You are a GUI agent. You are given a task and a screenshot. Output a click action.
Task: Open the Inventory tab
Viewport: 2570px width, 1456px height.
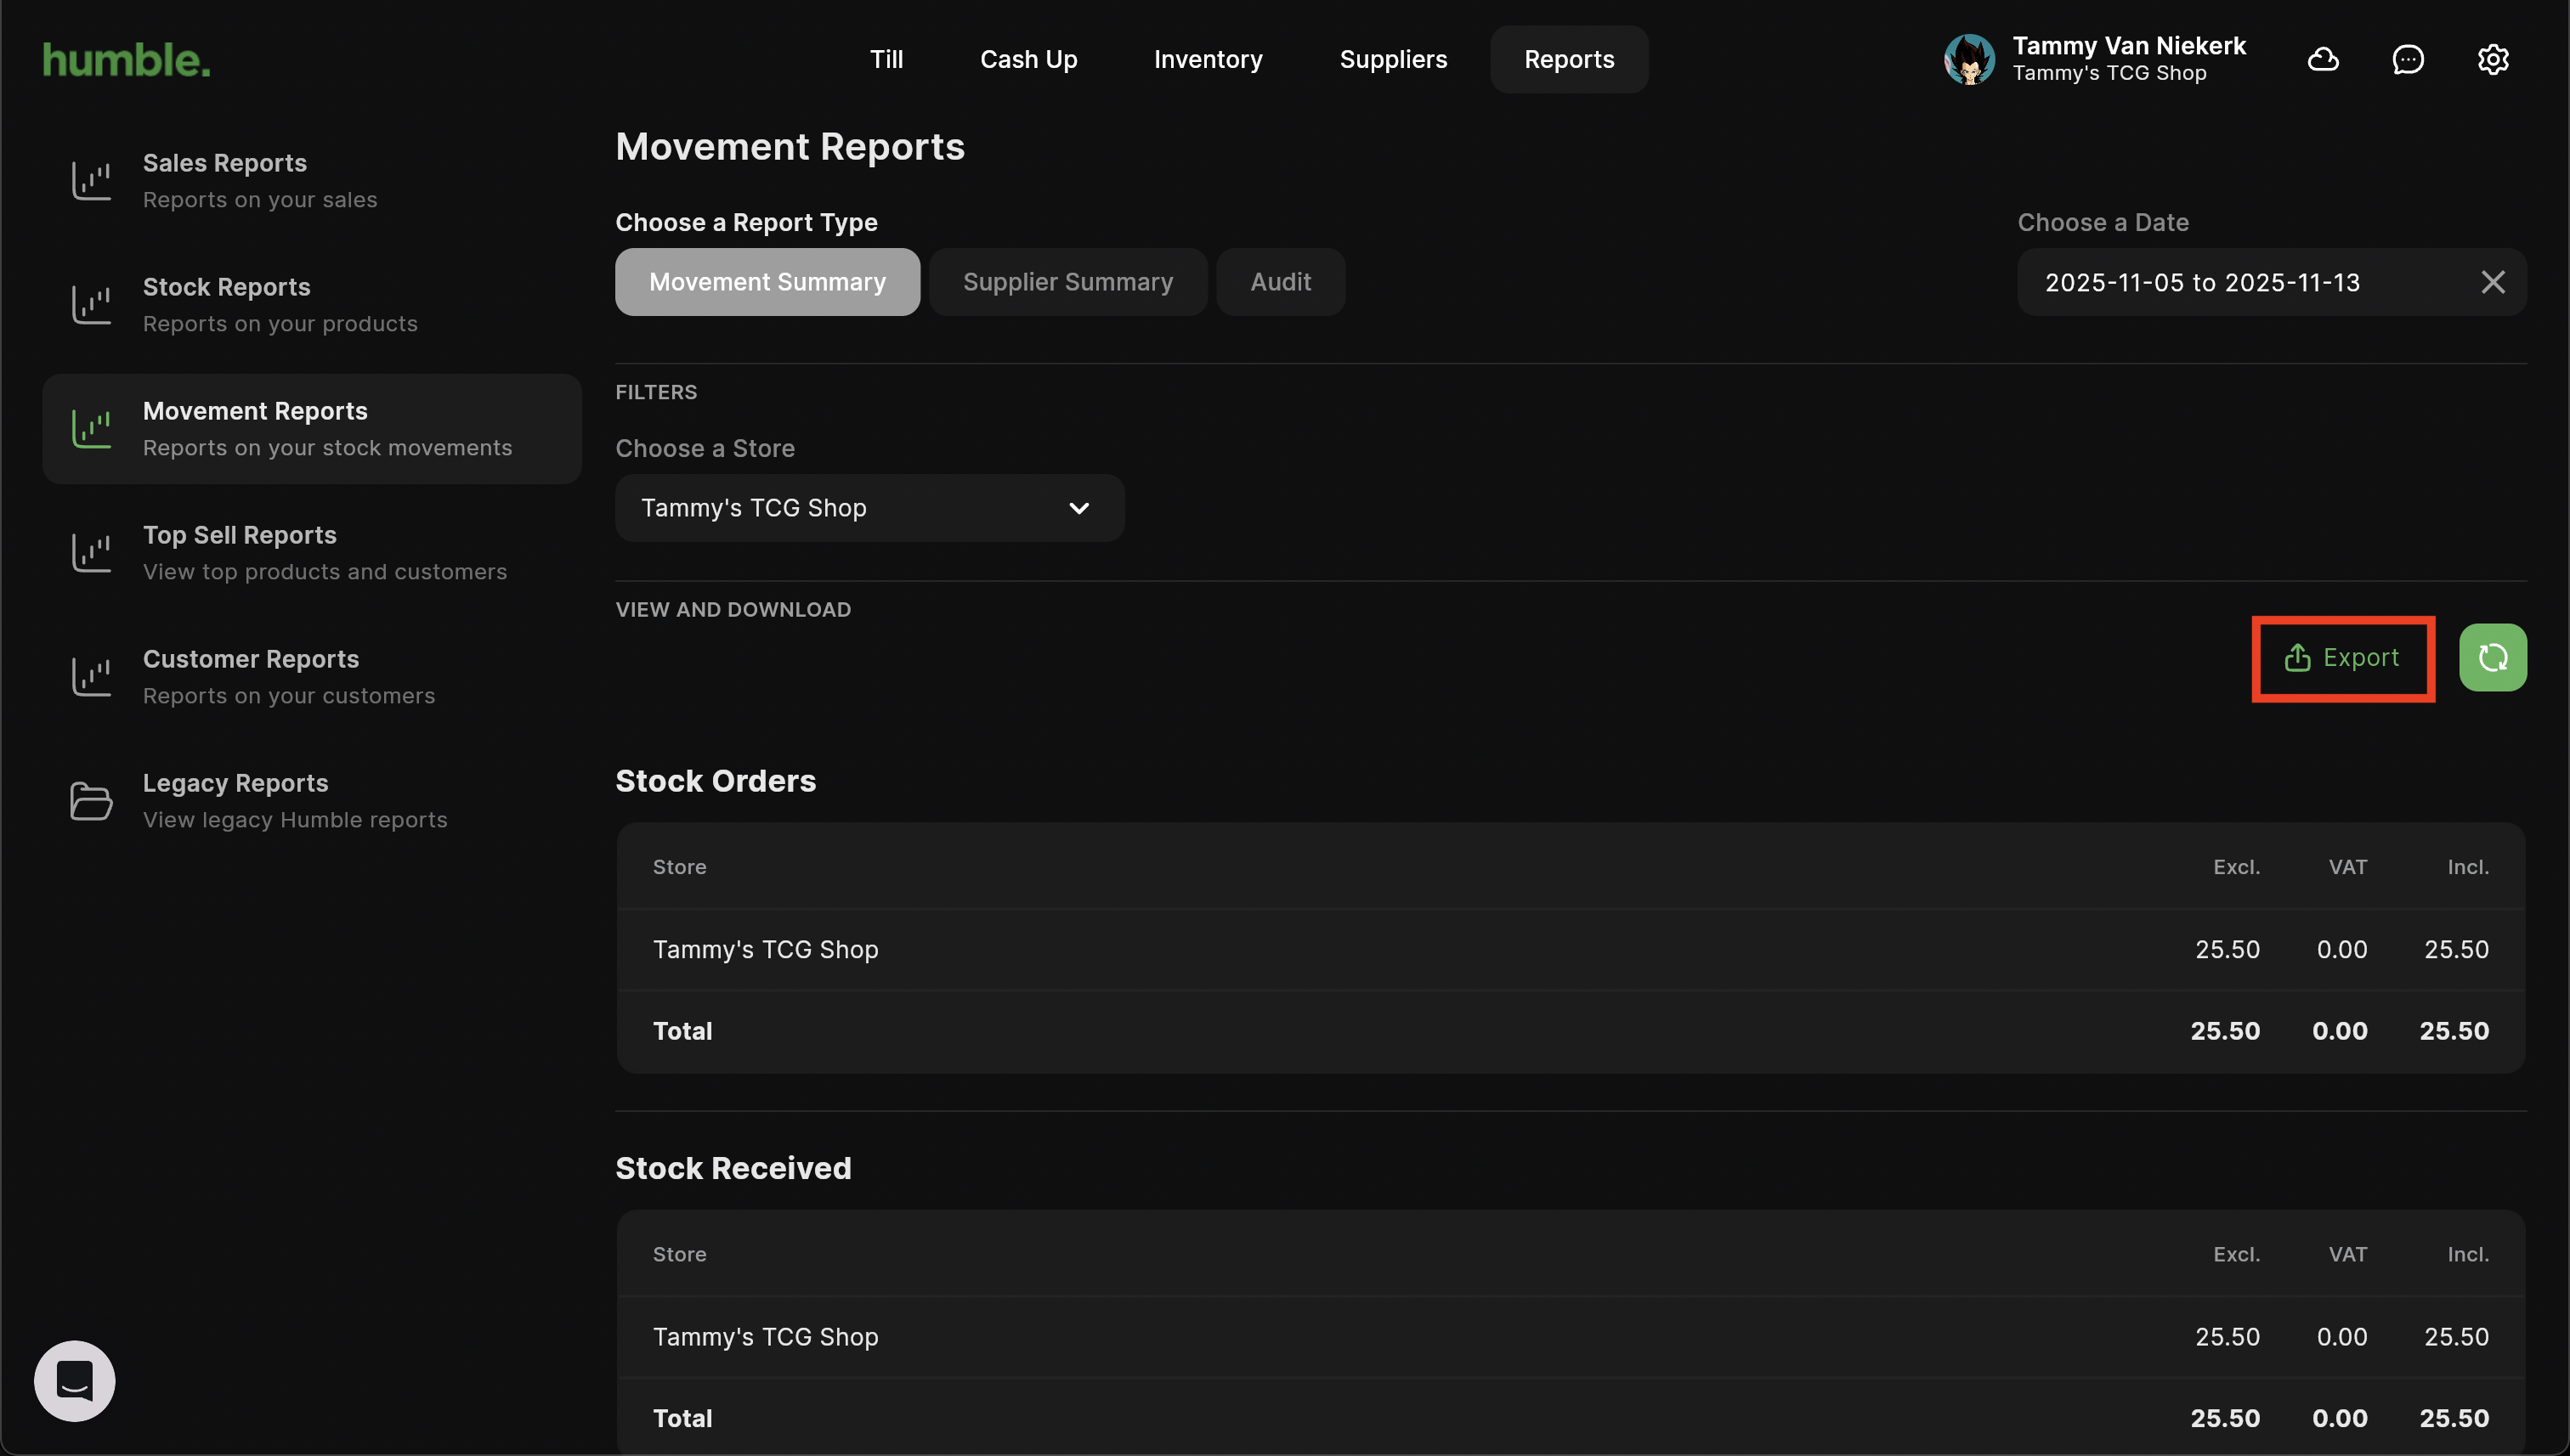[1208, 60]
